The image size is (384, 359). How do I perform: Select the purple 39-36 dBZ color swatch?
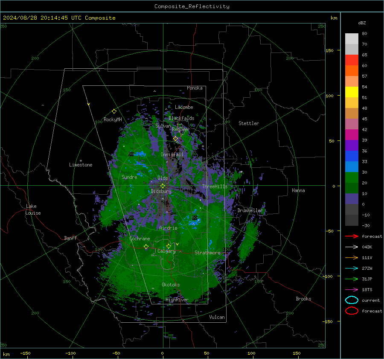coord(352,145)
